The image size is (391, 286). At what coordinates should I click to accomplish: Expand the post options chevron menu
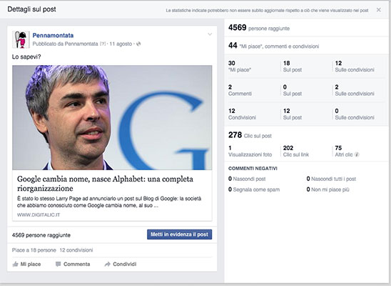[x=210, y=34]
